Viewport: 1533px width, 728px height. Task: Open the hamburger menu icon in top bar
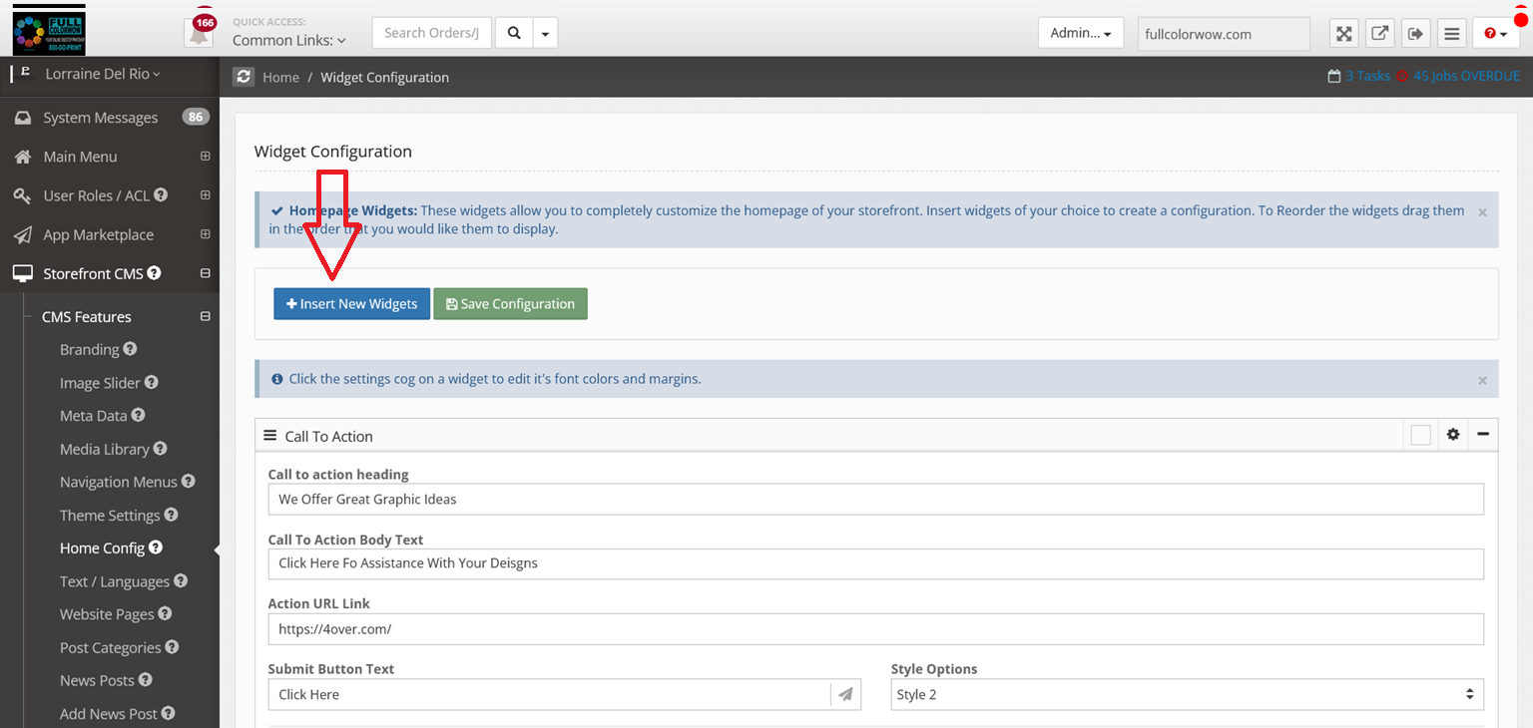point(1451,34)
